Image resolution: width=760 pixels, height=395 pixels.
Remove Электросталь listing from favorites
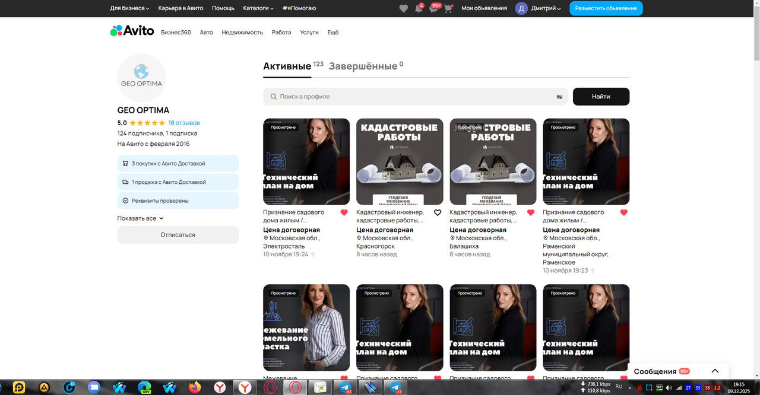(x=344, y=212)
